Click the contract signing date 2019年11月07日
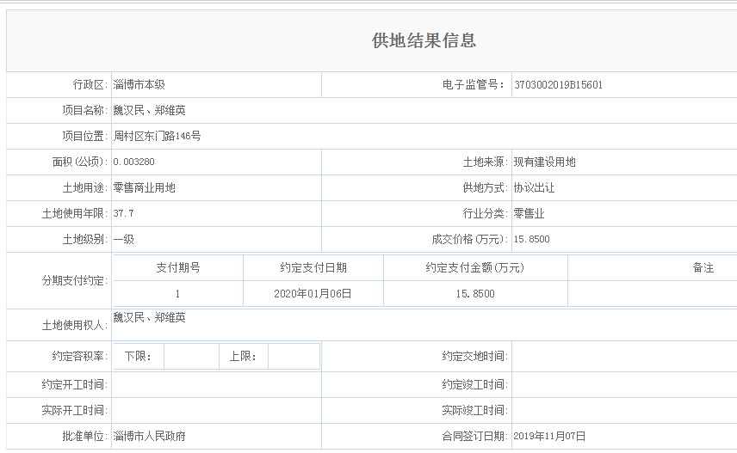 pos(548,436)
